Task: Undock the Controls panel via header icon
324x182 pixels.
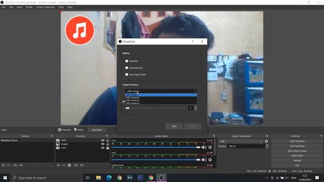Action: point(321,136)
